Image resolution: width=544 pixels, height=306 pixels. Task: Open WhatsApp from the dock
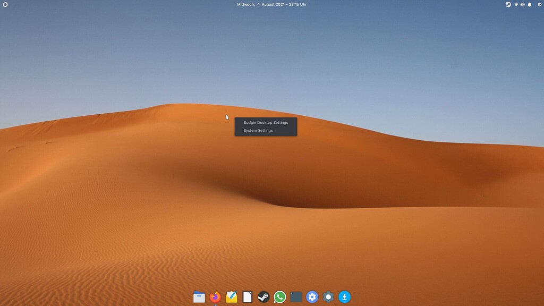(x=280, y=297)
